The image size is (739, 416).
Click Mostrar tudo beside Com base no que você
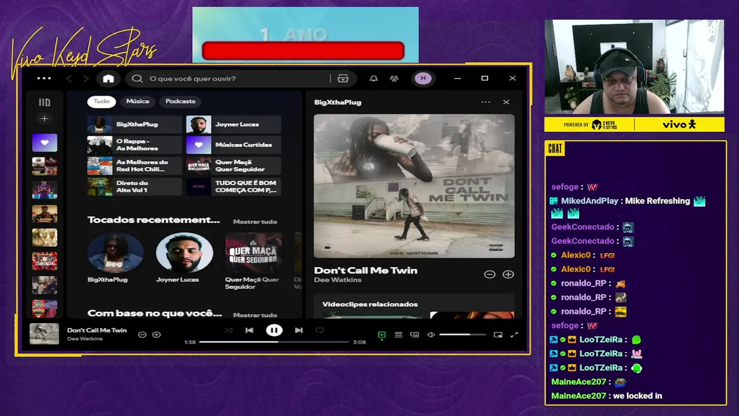(x=255, y=315)
